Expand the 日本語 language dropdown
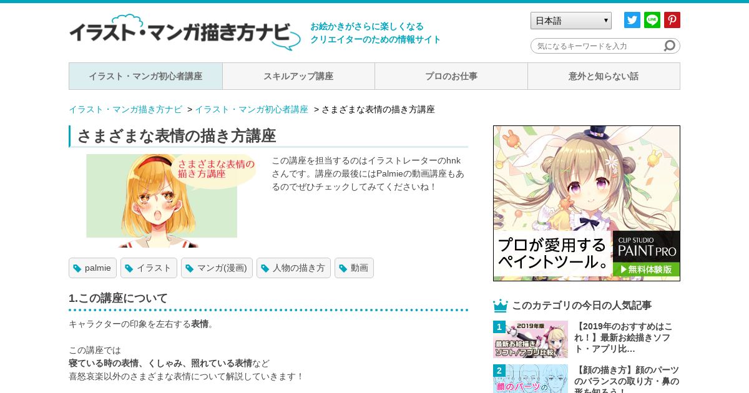 [571, 21]
